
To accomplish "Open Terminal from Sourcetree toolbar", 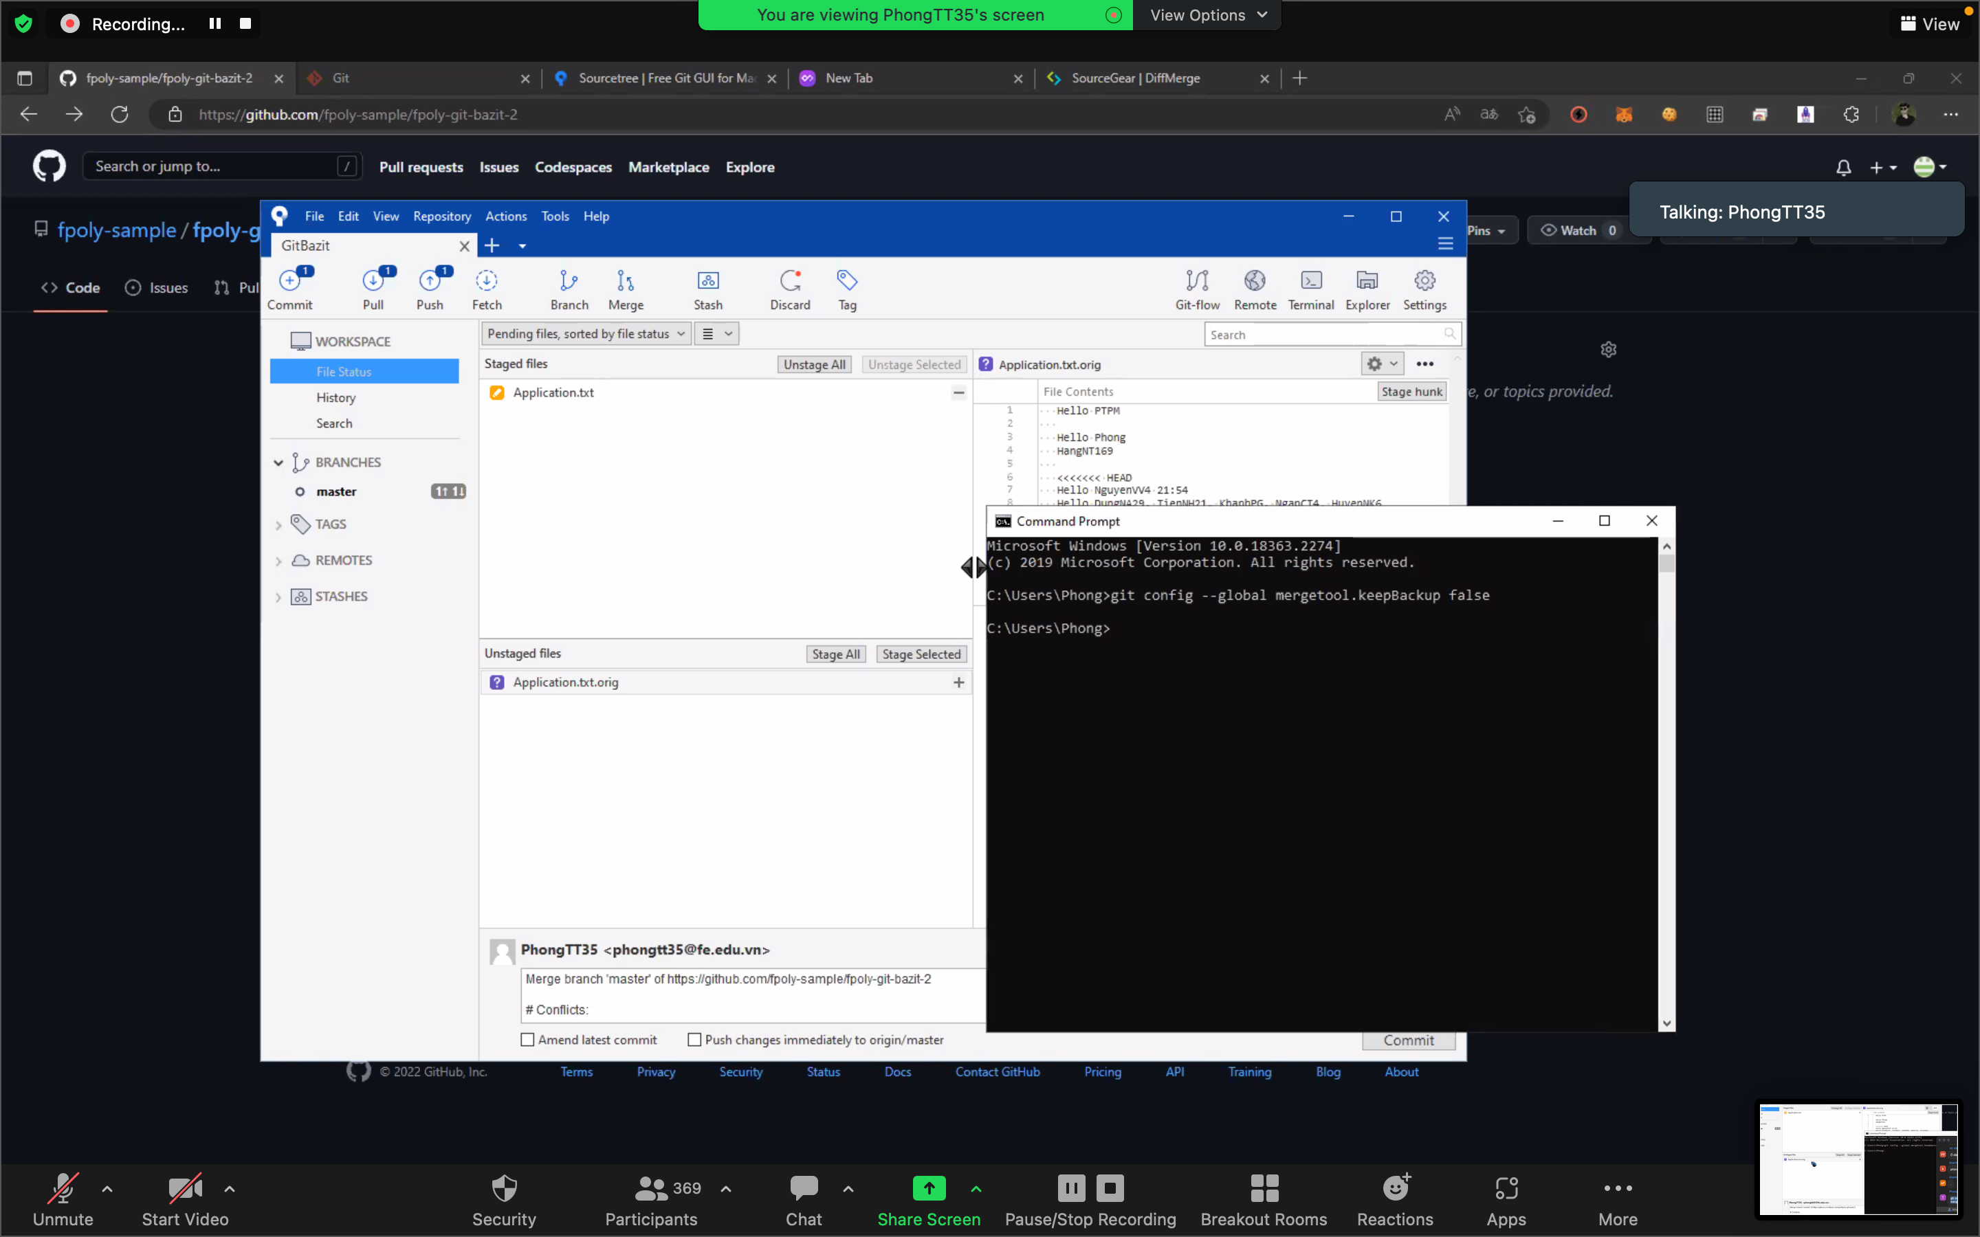I will coord(1311,289).
